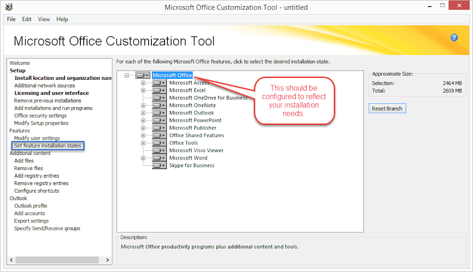Viewport: 473px width, 272px height.
Task: Click the navigation pane horizontal scrollbar thumb
Action: coord(57,260)
